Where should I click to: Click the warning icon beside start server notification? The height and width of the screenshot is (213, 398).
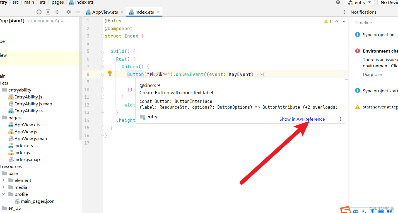[358, 107]
